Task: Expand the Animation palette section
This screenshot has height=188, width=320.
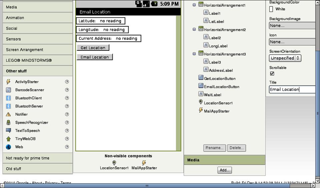Action: [x=38, y=18]
